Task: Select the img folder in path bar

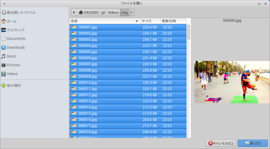Action: (124, 12)
